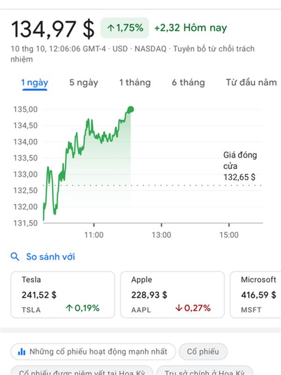Click Tesla's green up arrow indicator
Image resolution: width=281 pixels, height=375 pixels.
69,308
